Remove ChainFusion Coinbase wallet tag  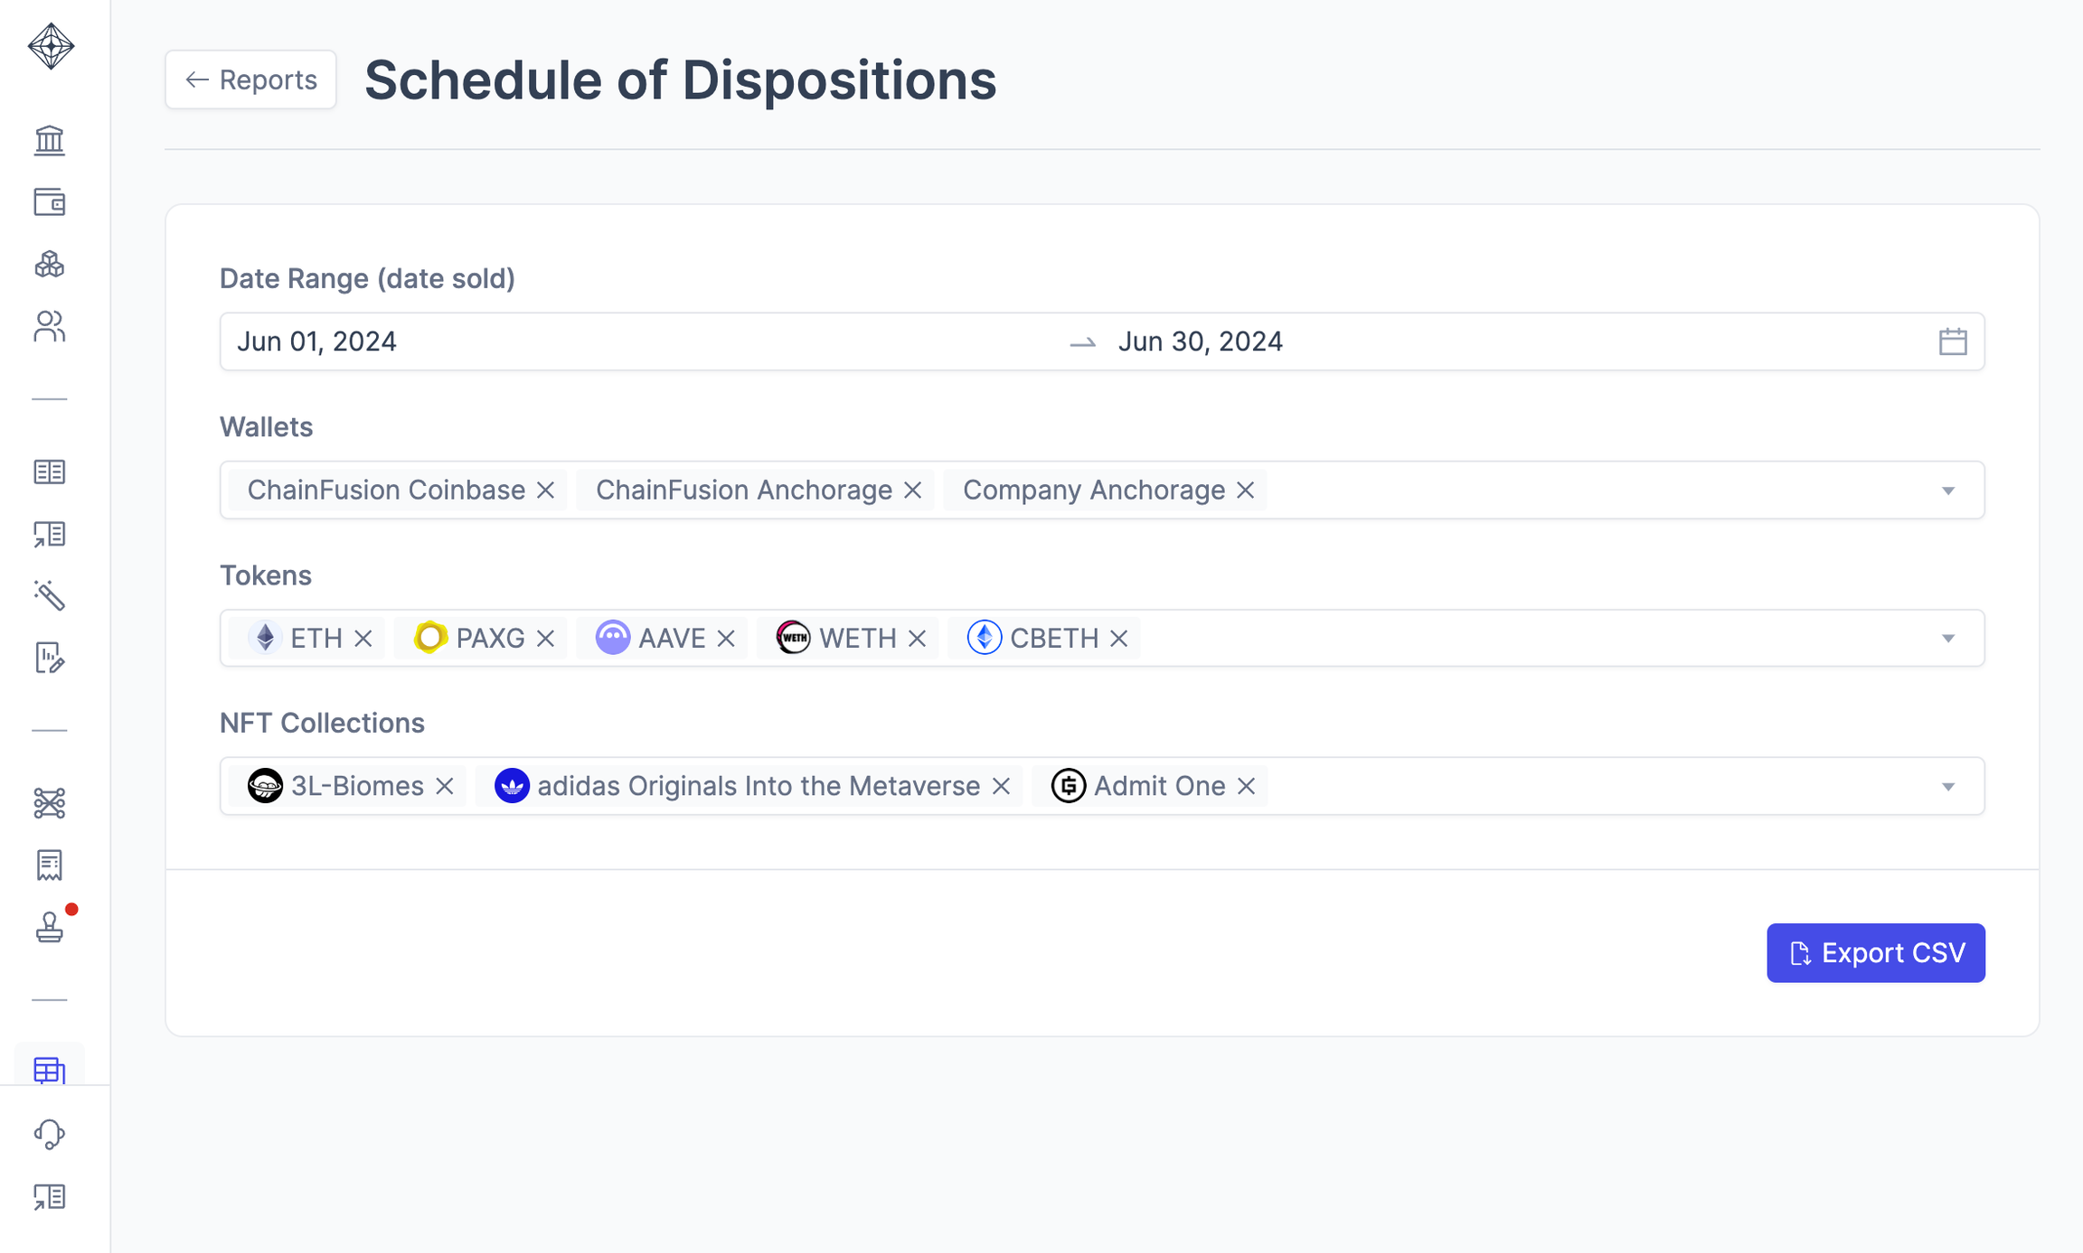click(545, 490)
